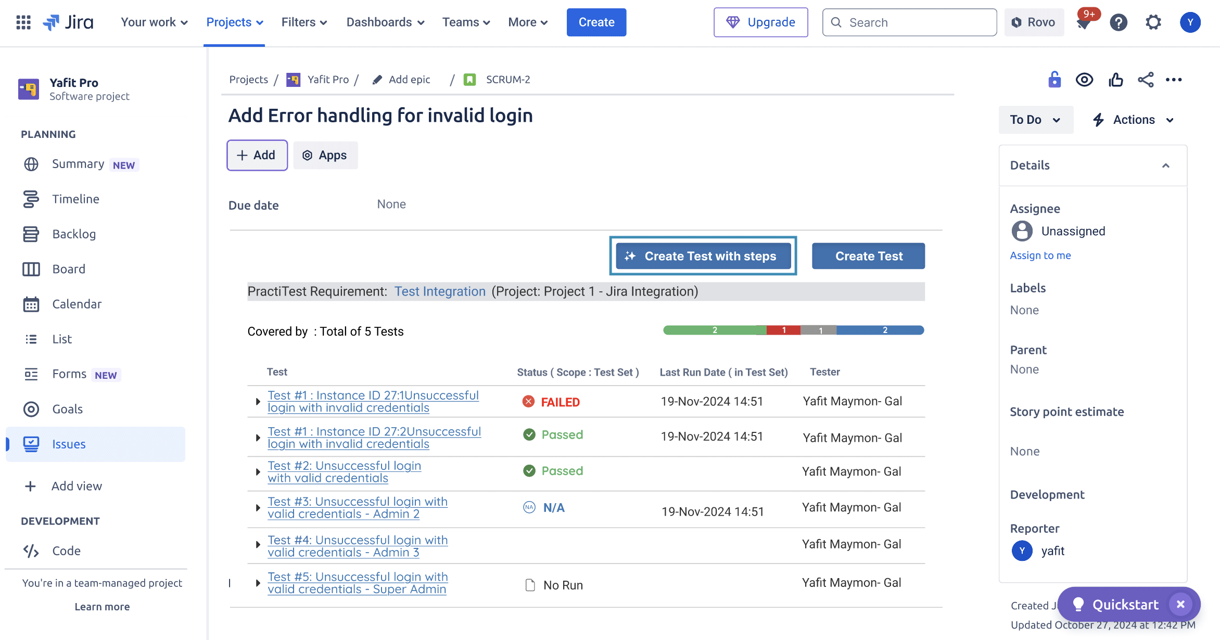Open the Settings gear icon

(1153, 22)
